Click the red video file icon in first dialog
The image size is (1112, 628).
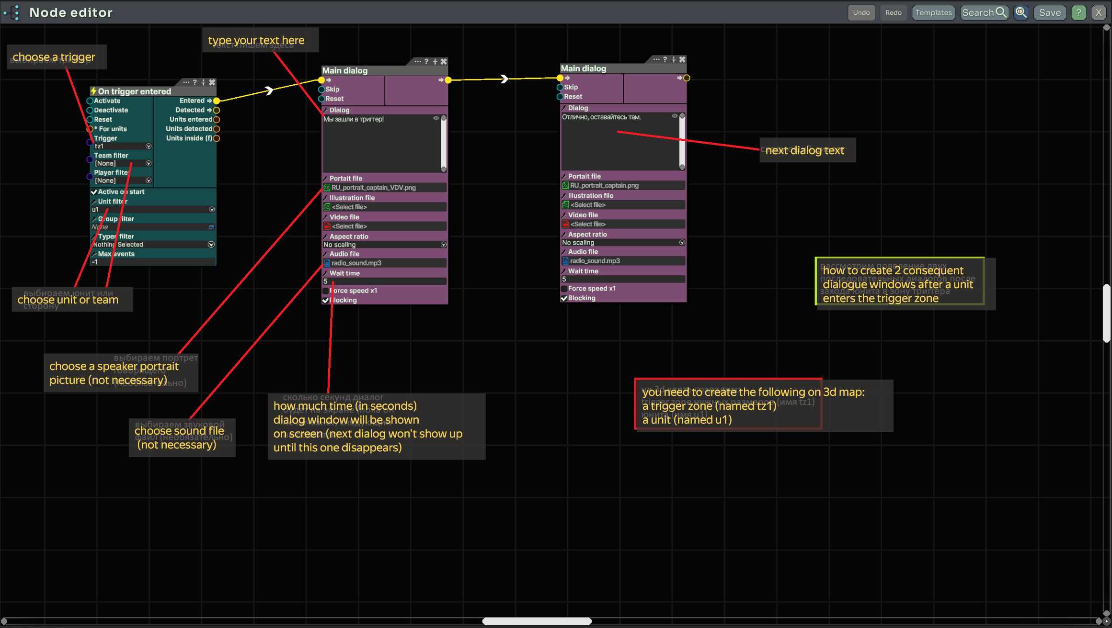(327, 226)
